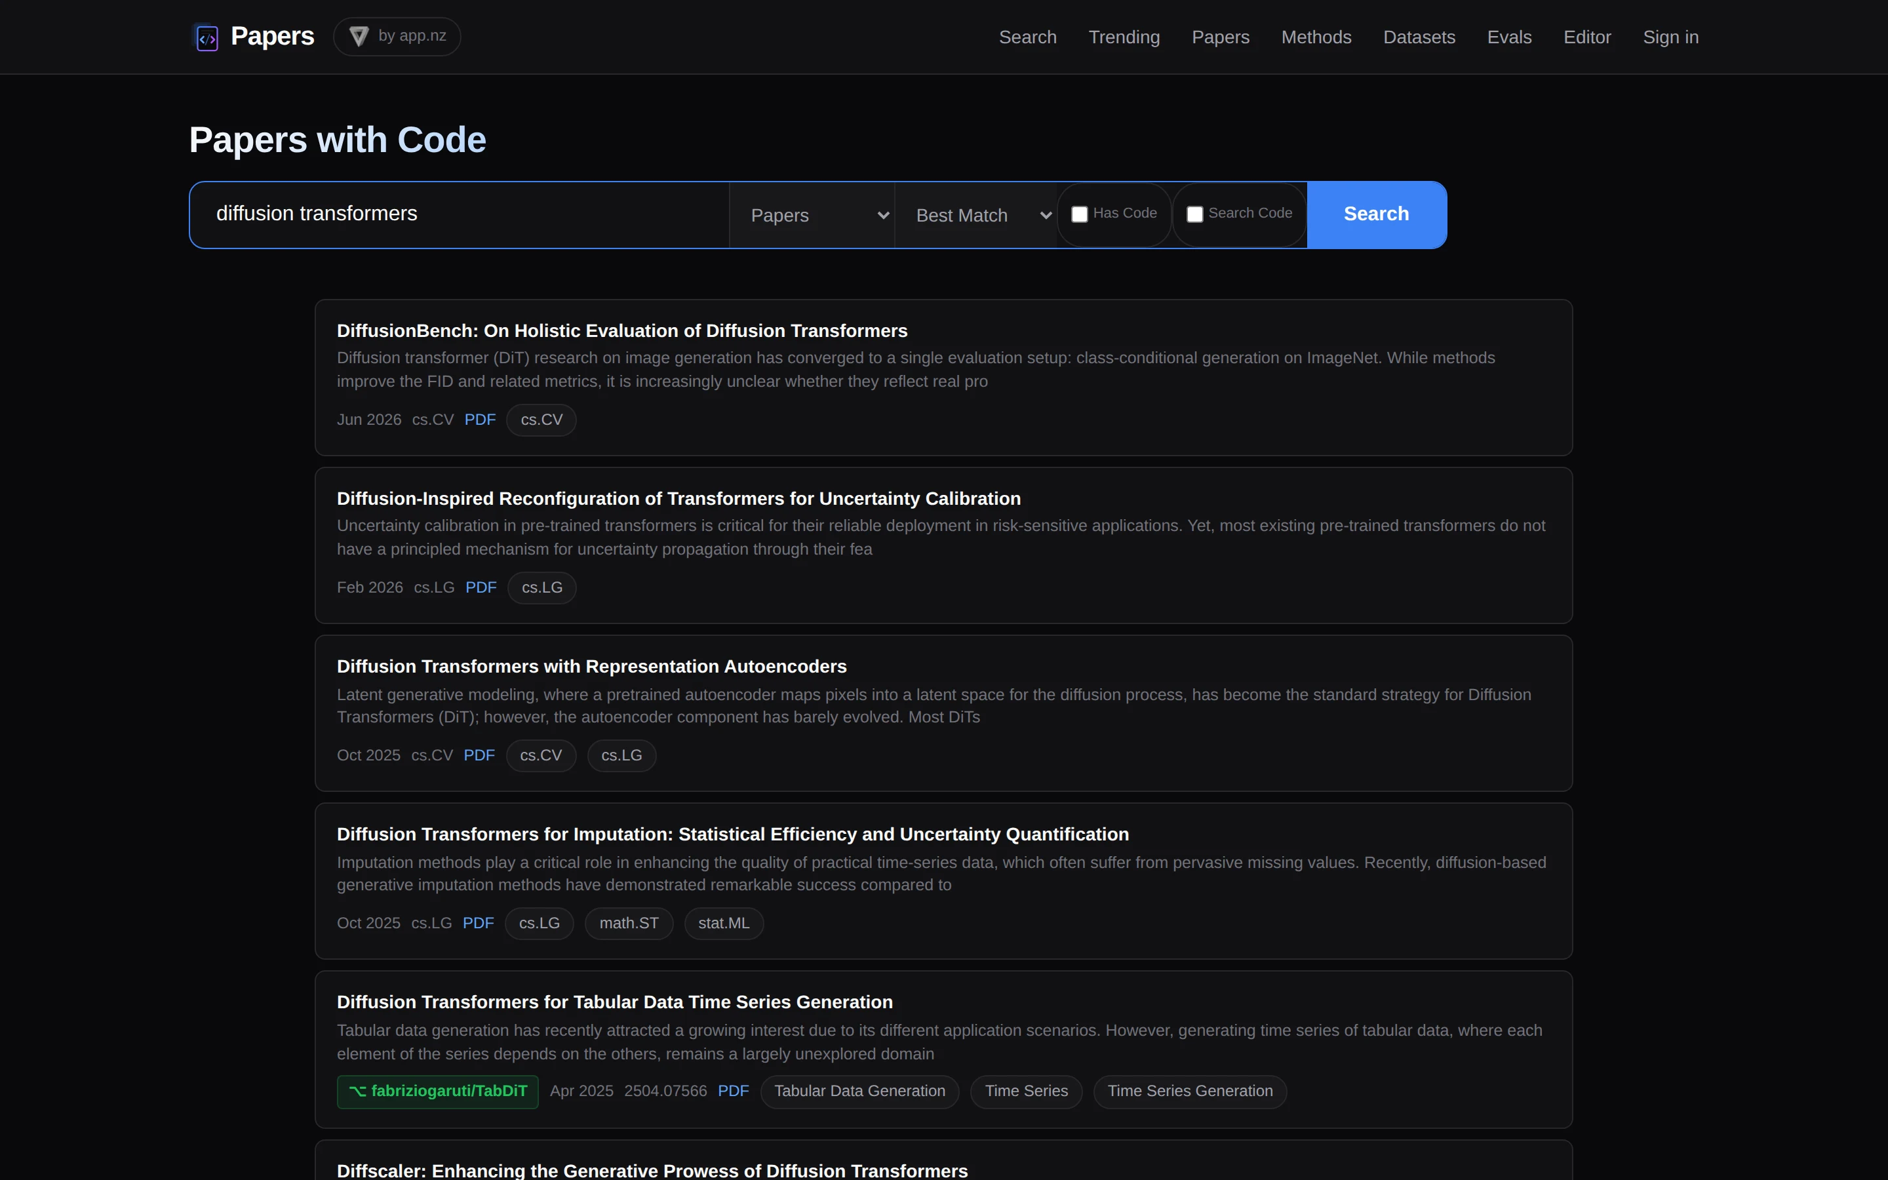The height and width of the screenshot is (1180, 1888).
Task: Select the stat.ML tag pill
Action: point(723,923)
